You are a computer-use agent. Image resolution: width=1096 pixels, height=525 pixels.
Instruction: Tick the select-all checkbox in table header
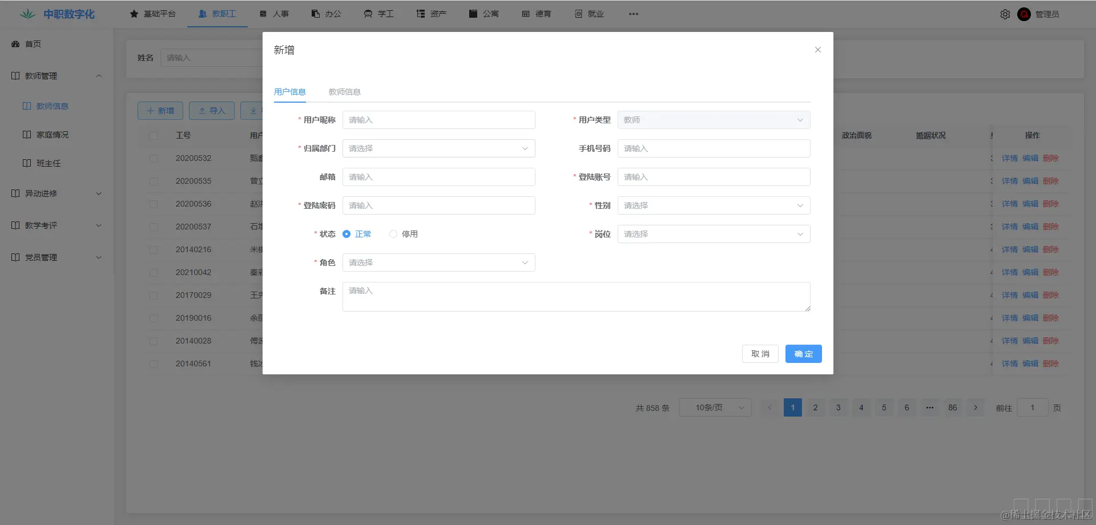pyautogui.click(x=154, y=136)
